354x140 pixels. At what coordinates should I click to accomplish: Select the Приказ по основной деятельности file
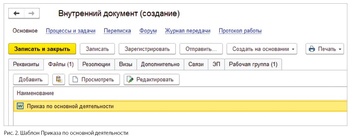click(180, 106)
